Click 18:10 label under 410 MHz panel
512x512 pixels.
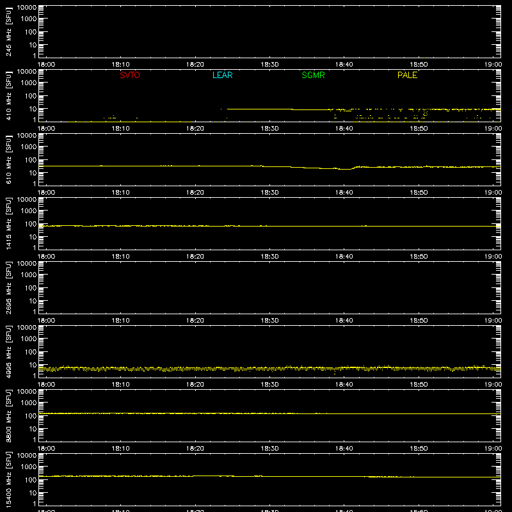click(120, 129)
